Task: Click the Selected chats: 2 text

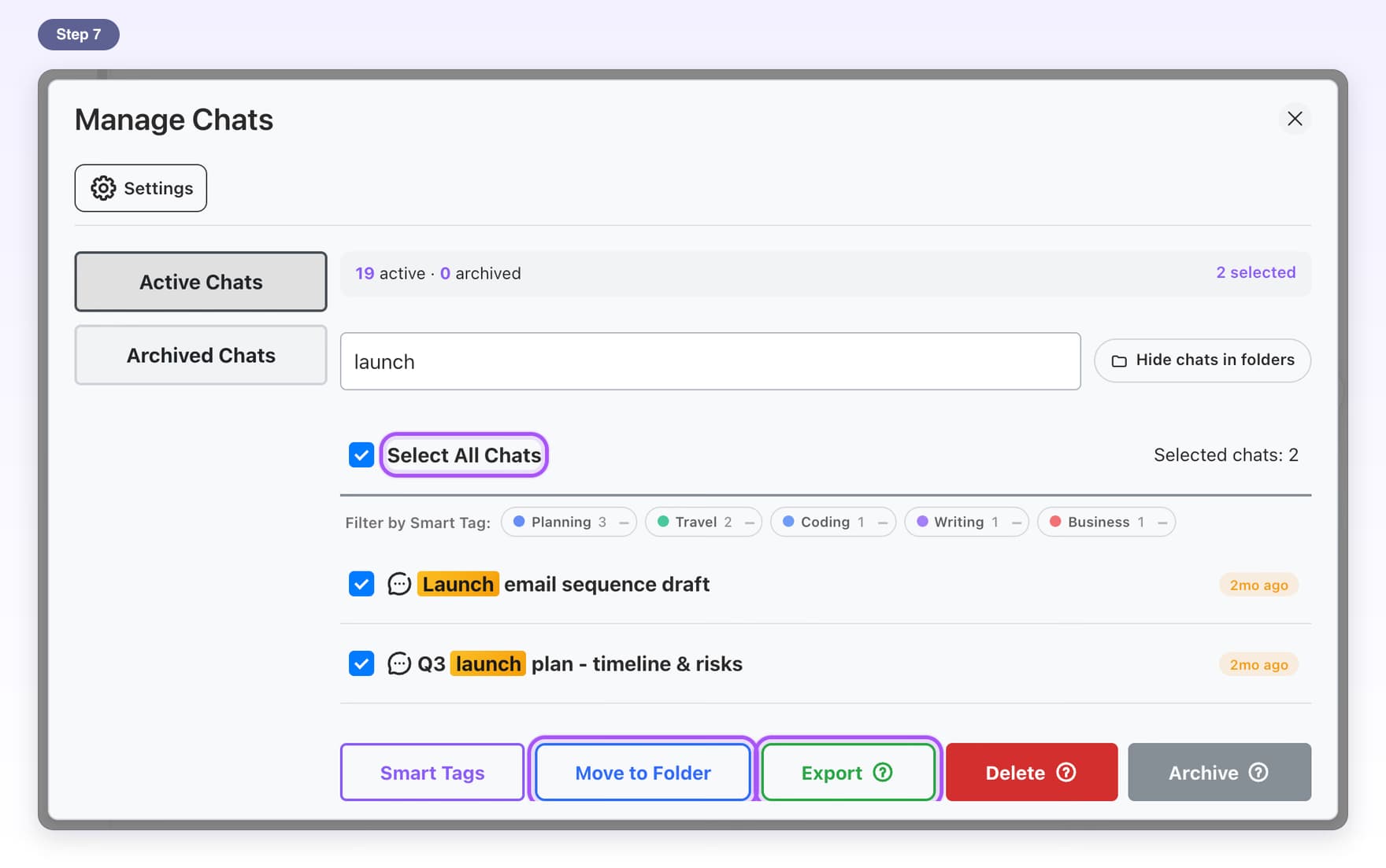Action: [x=1226, y=455]
